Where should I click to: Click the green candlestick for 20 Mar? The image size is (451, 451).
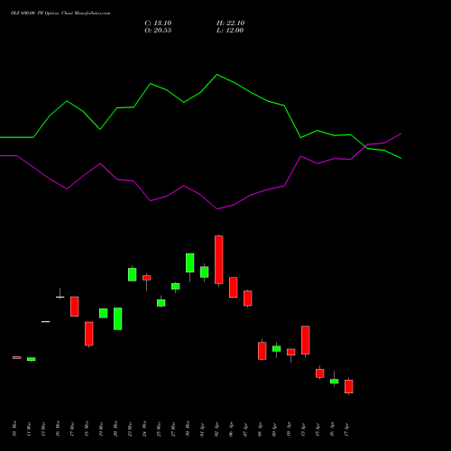(118, 318)
